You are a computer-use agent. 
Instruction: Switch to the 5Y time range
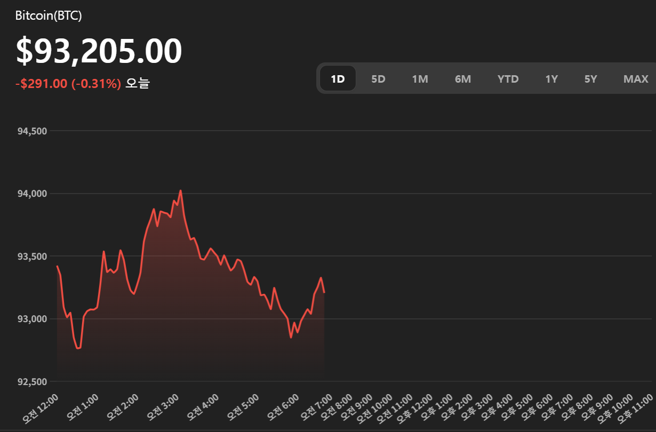[590, 79]
